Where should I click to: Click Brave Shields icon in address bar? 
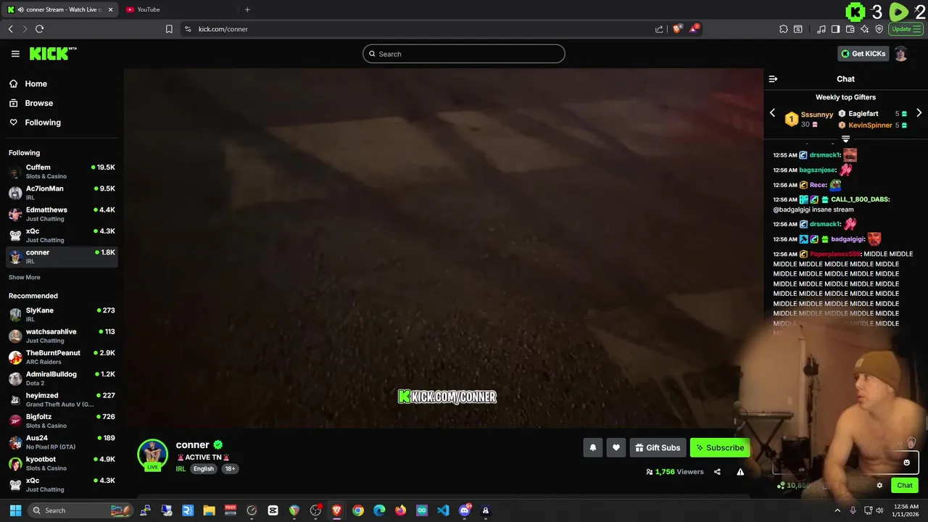pyautogui.click(x=677, y=29)
